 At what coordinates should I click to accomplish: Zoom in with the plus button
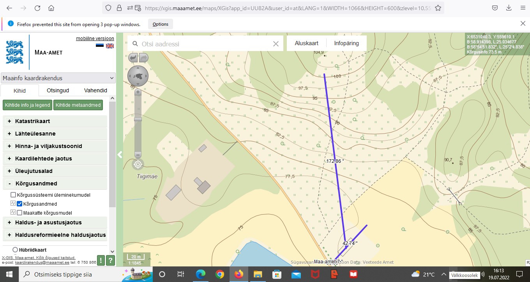coord(138,92)
